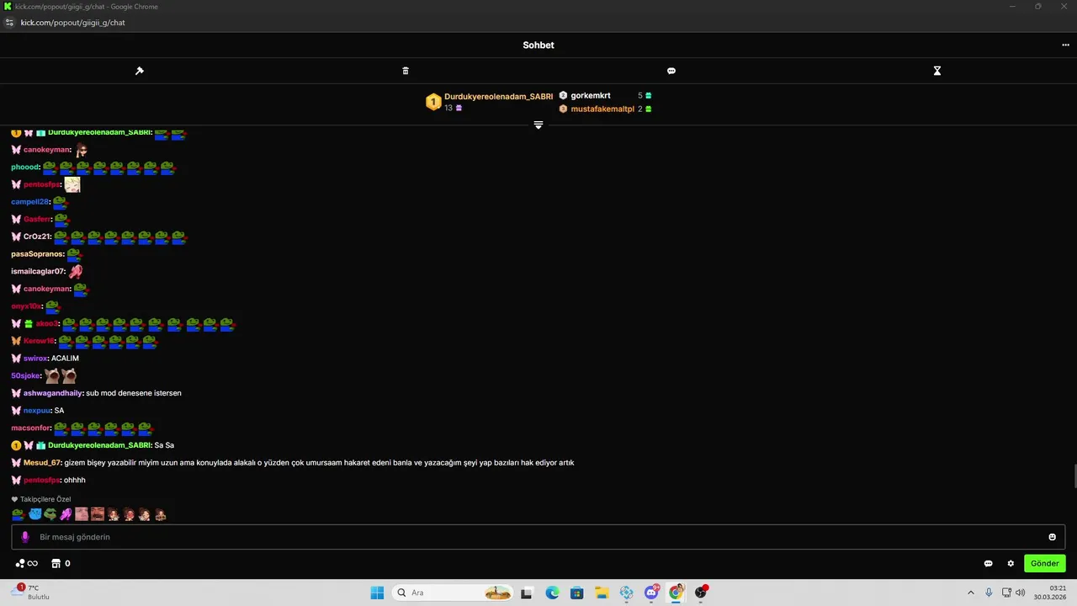The width and height of the screenshot is (1077, 606).
Task: Click Mesud_67 username in chat
Action: (42, 463)
